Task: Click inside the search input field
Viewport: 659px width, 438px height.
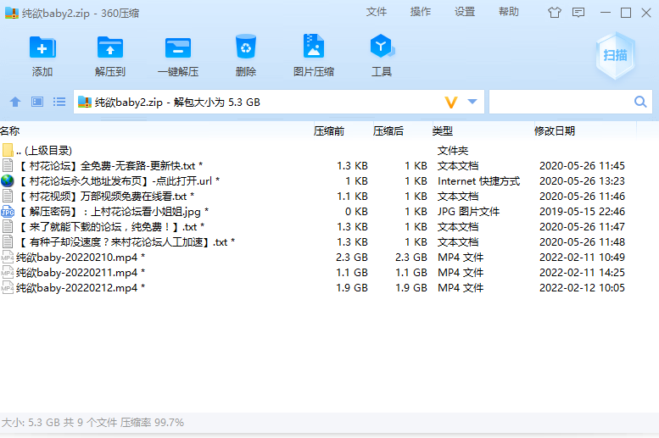Action: 560,102
